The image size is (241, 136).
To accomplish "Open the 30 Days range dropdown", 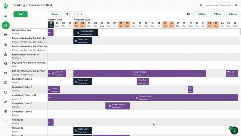I will pos(202,14).
